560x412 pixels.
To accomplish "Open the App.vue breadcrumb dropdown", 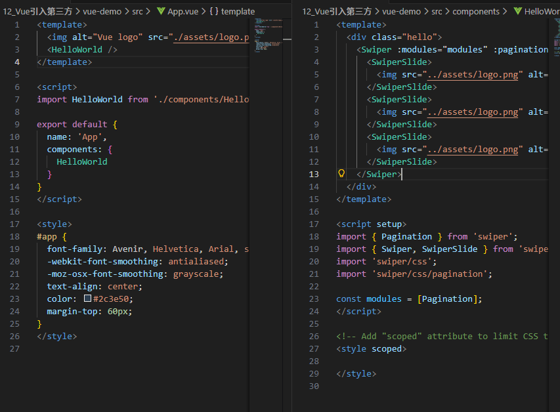I will pos(184,11).
